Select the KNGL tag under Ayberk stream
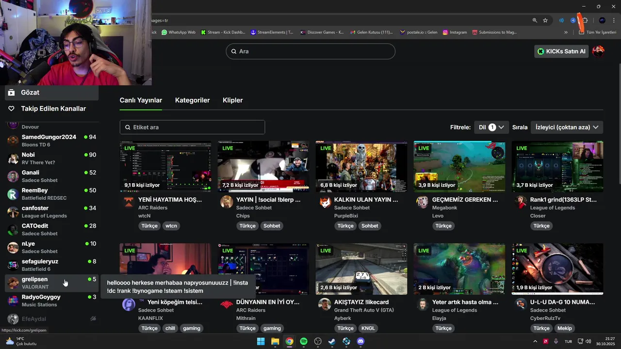 (368, 328)
